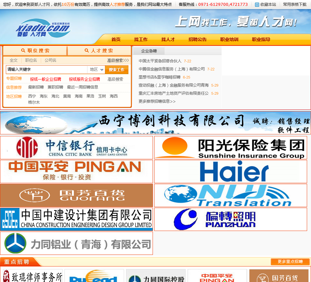The width and height of the screenshot is (311, 282).
Task: Open the Haier logo banner
Action: [231, 172]
